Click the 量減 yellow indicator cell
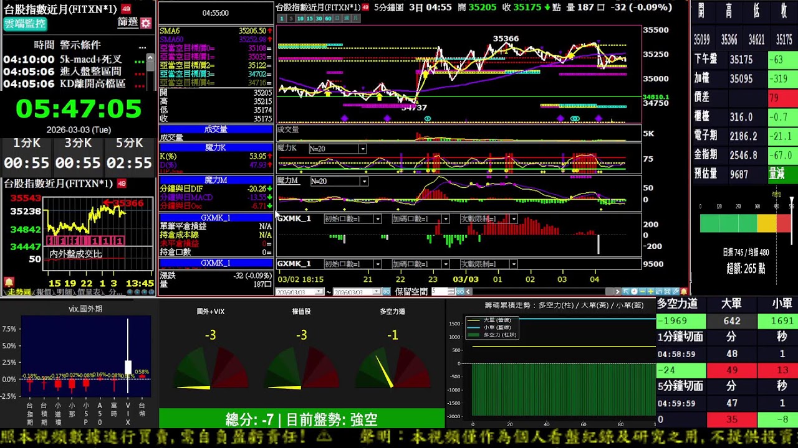The image size is (798, 448). click(782, 174)
